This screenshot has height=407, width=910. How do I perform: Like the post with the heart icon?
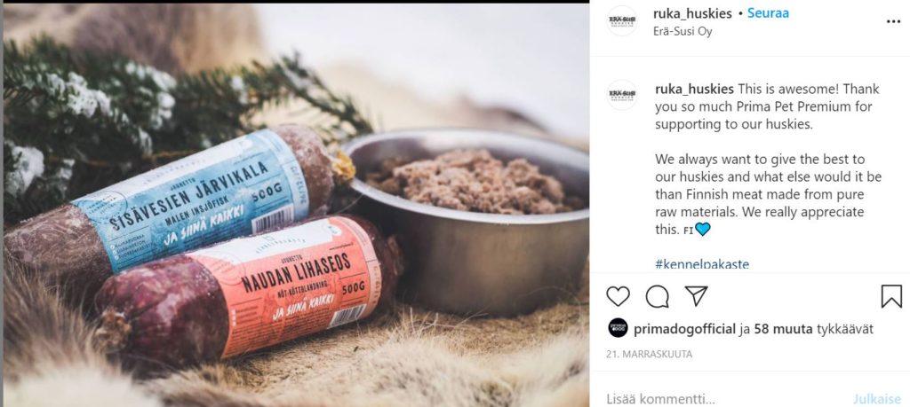point(618,296)
